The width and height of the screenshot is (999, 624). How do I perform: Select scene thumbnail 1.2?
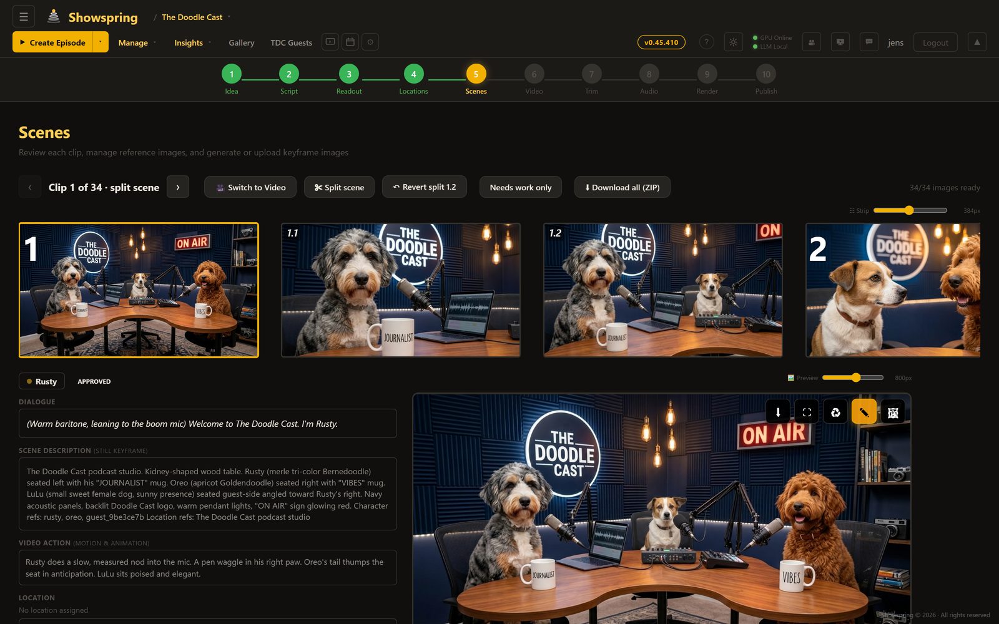663,290
